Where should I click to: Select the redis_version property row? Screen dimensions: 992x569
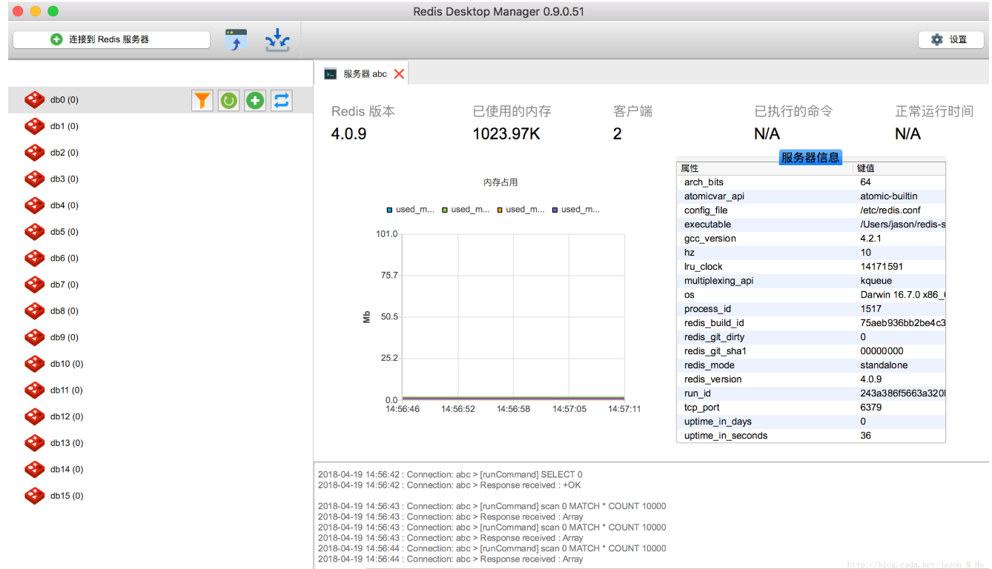(x=811, y=379)
